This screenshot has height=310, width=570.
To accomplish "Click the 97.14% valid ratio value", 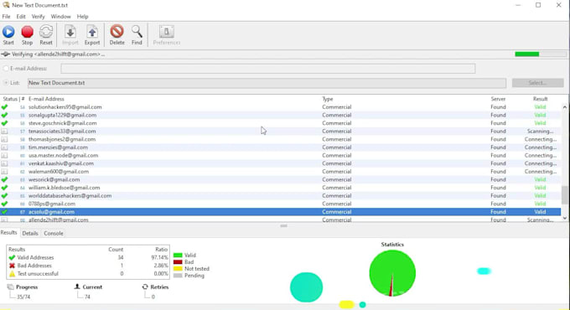I will pyautogui.click(x=159, y=257).
